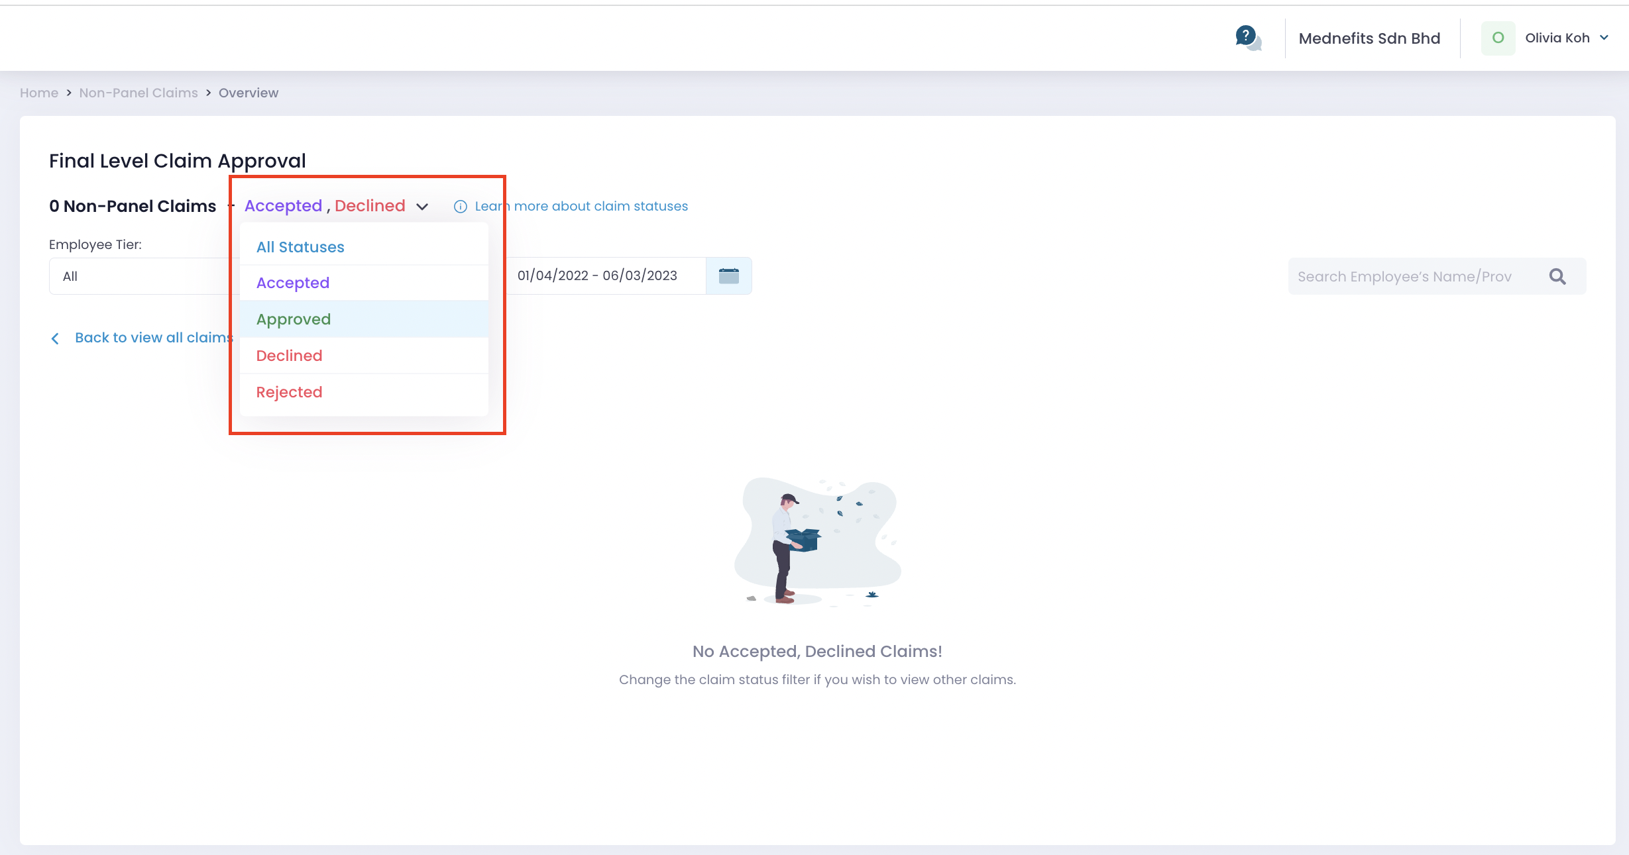Choose Approved in the status menu

coord(294,319)
